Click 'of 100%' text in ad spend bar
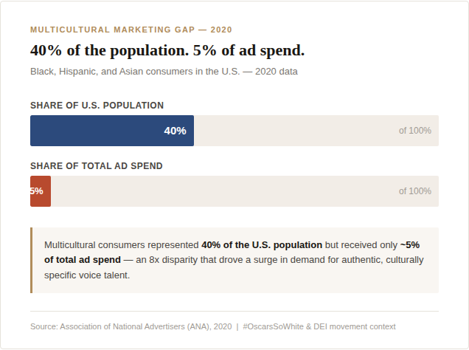 click(x=415, y=191)
